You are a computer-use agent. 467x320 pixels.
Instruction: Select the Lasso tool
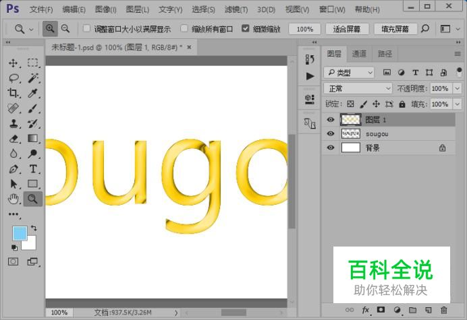point(13,78)
